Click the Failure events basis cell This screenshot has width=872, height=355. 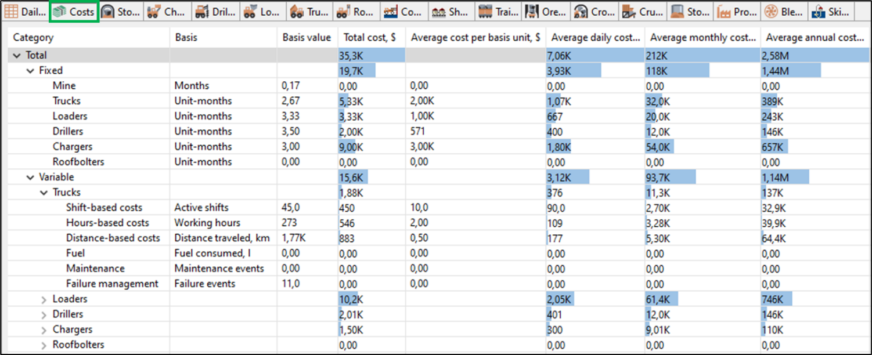(224, 284)
